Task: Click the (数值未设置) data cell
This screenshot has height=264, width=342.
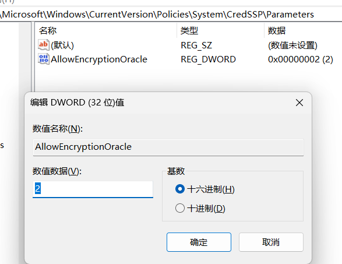Action: [292, 45]
